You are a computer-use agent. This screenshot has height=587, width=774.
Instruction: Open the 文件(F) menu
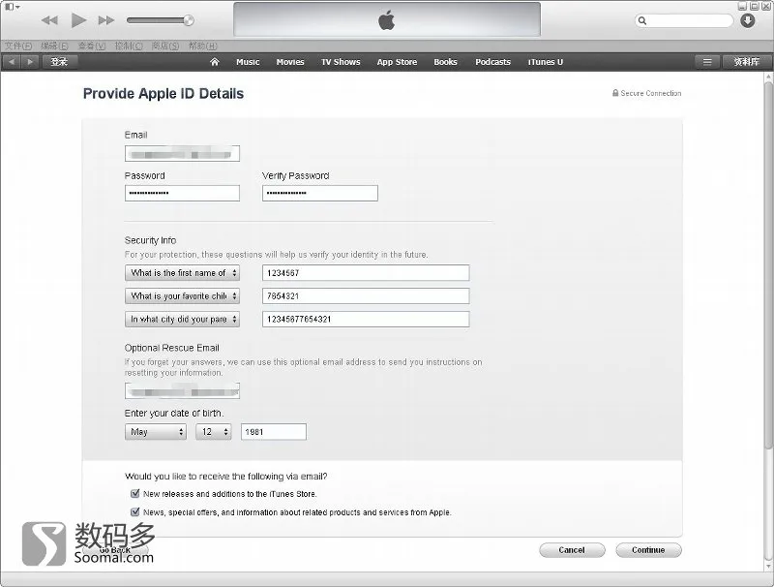18,46
